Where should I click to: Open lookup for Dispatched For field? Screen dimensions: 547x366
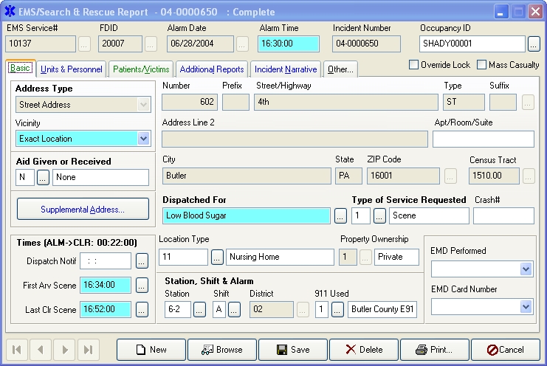point(340,216)
